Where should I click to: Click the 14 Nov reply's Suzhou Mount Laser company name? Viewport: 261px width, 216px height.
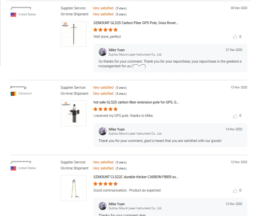(x=135, y=133)
